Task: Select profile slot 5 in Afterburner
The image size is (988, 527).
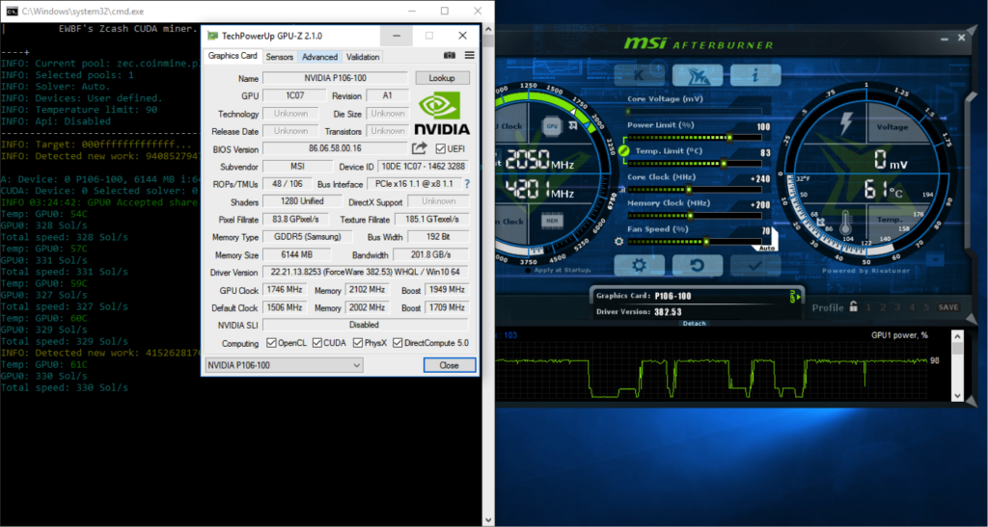Action: [926, 307]
